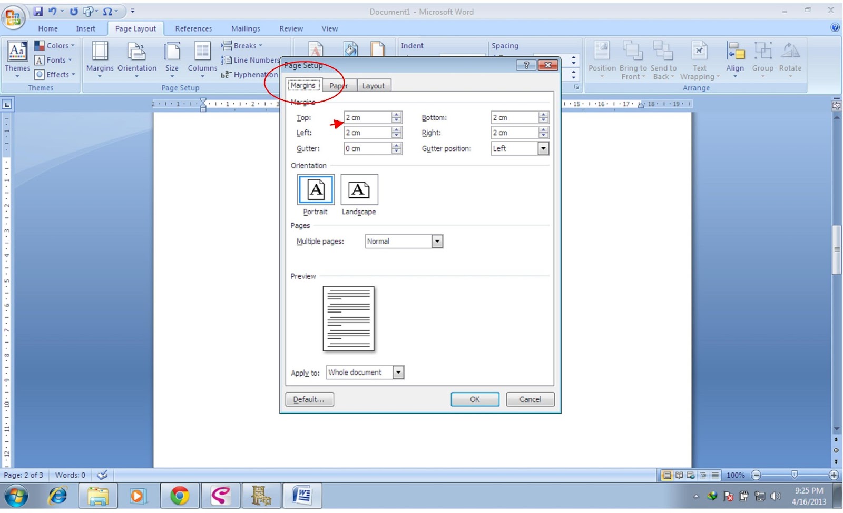
Task: Click the Right margin input field
Action: 515,133
